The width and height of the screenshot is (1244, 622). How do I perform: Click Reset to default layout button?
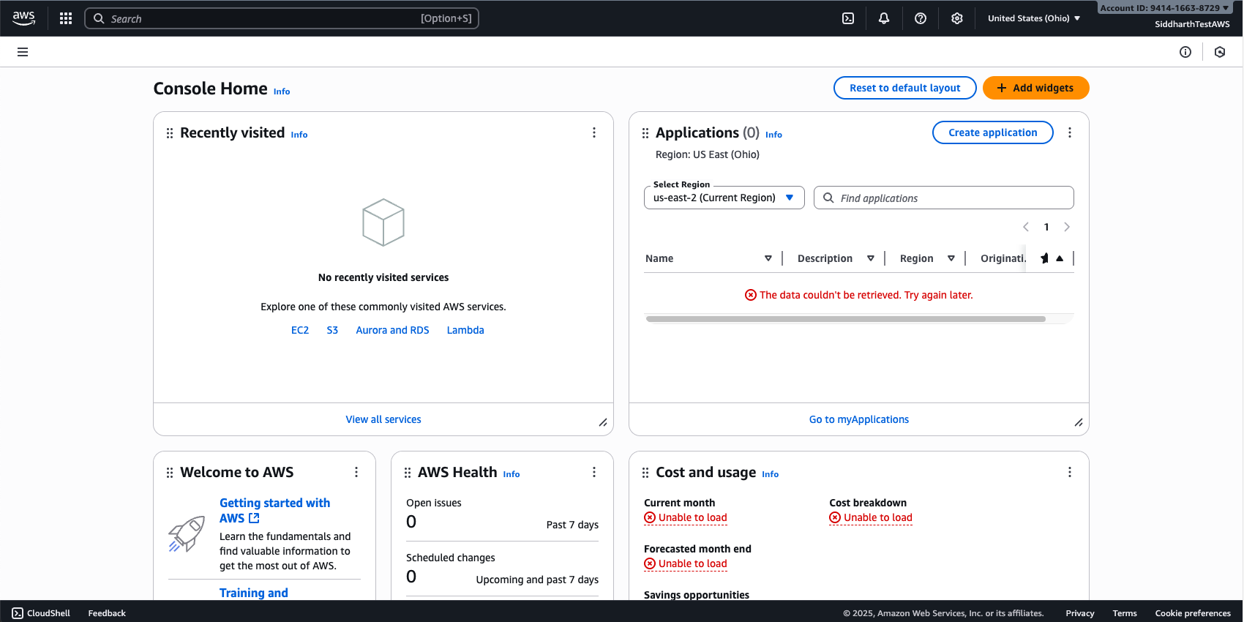(x=905, y=88)
